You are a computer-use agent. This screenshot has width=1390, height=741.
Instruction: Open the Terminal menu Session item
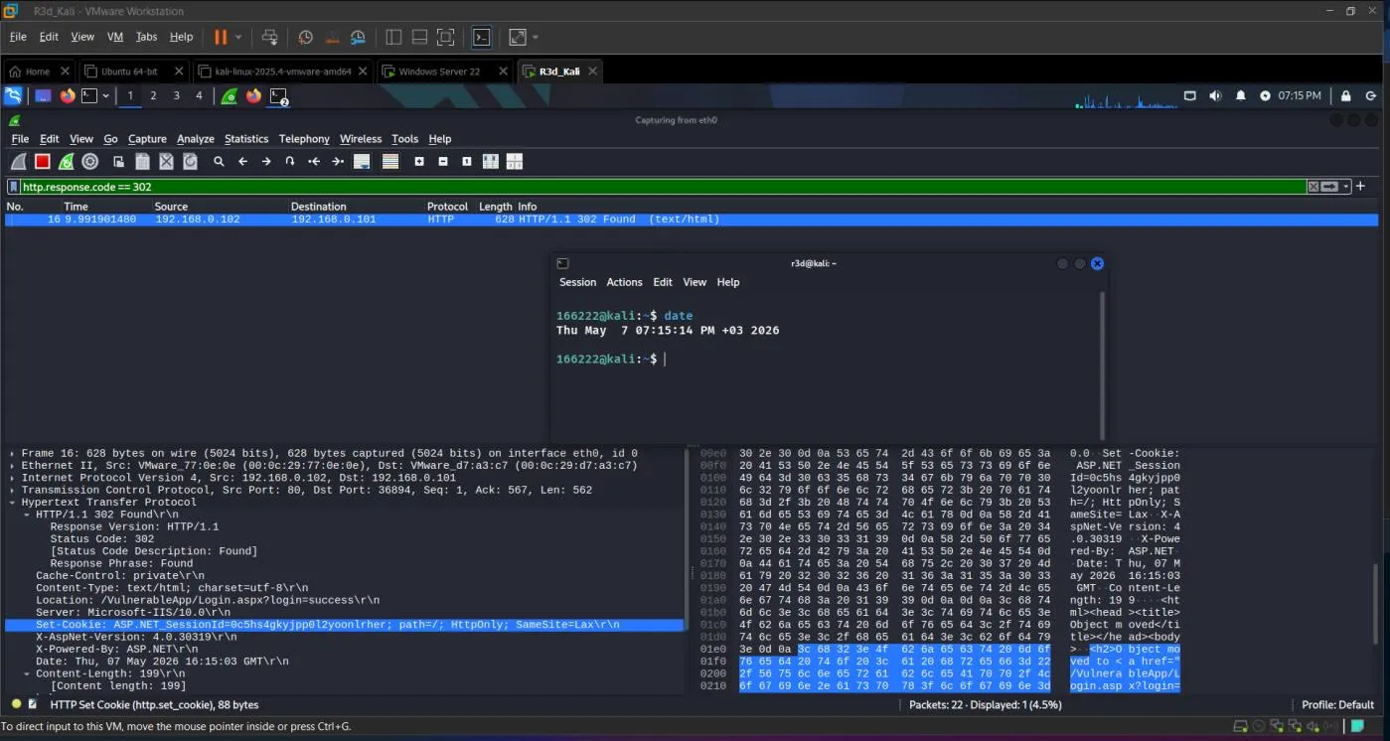[577, 282]
